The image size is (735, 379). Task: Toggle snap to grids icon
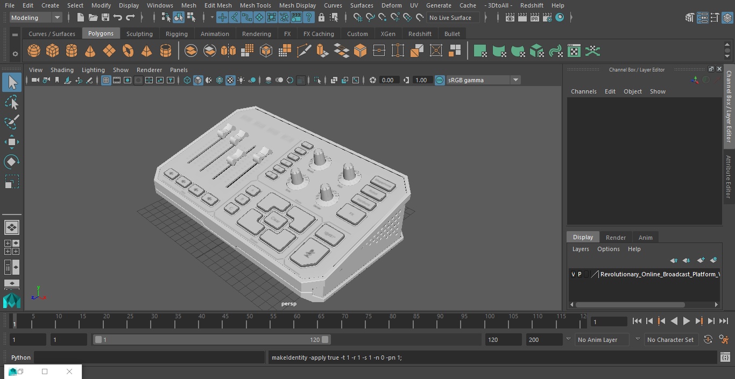pyautogui.click(x=357, y=18)
